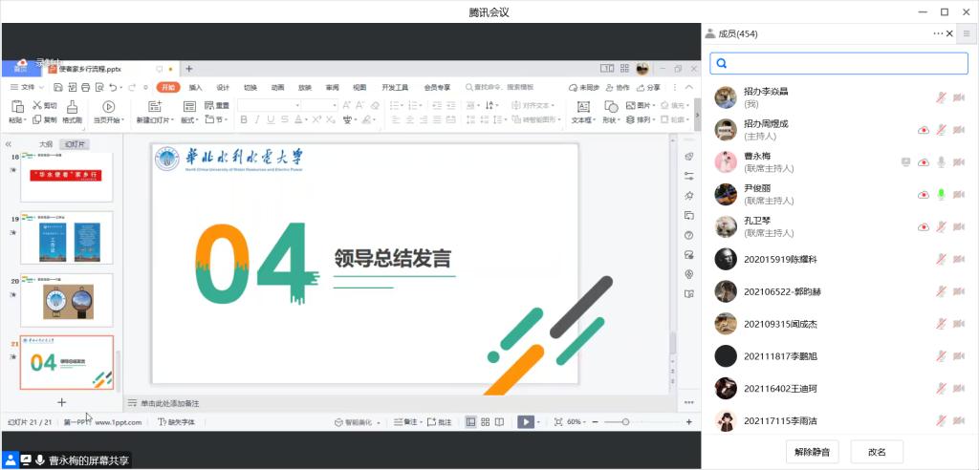This screenshot has height=470, width=979.
Task: Click the 当页开始 slideshow play icon
Action: point(108,106)
